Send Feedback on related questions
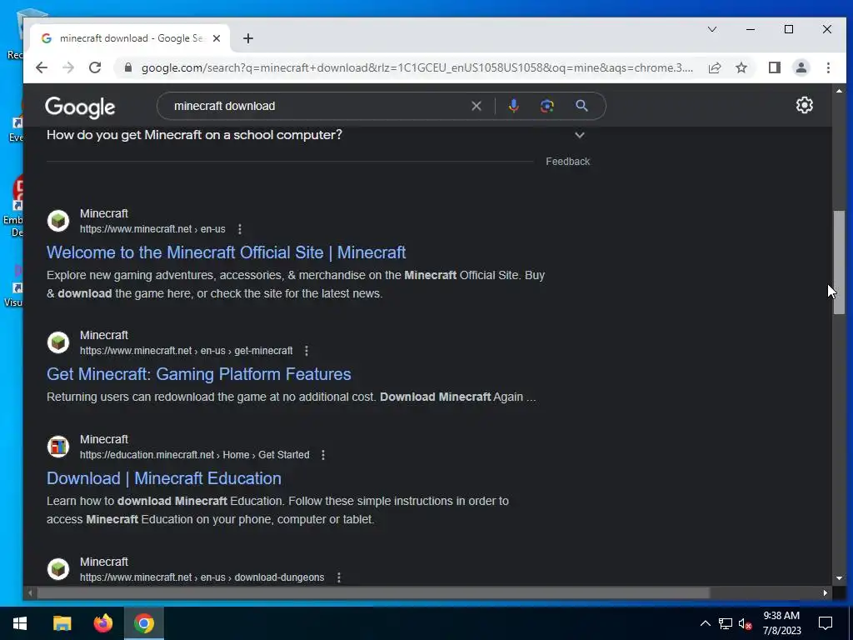 [567, 162]
